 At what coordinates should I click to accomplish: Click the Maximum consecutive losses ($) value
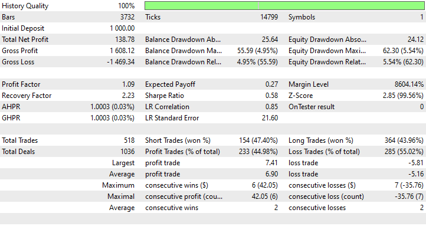(409, 185)
